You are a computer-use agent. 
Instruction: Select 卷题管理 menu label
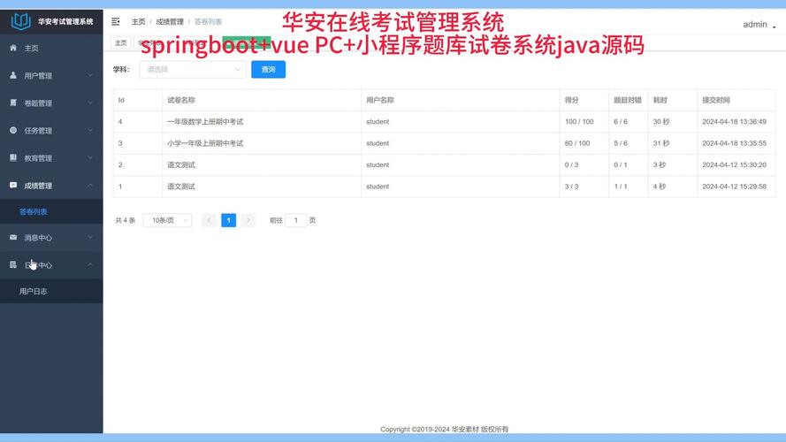[x=38, y=103]
